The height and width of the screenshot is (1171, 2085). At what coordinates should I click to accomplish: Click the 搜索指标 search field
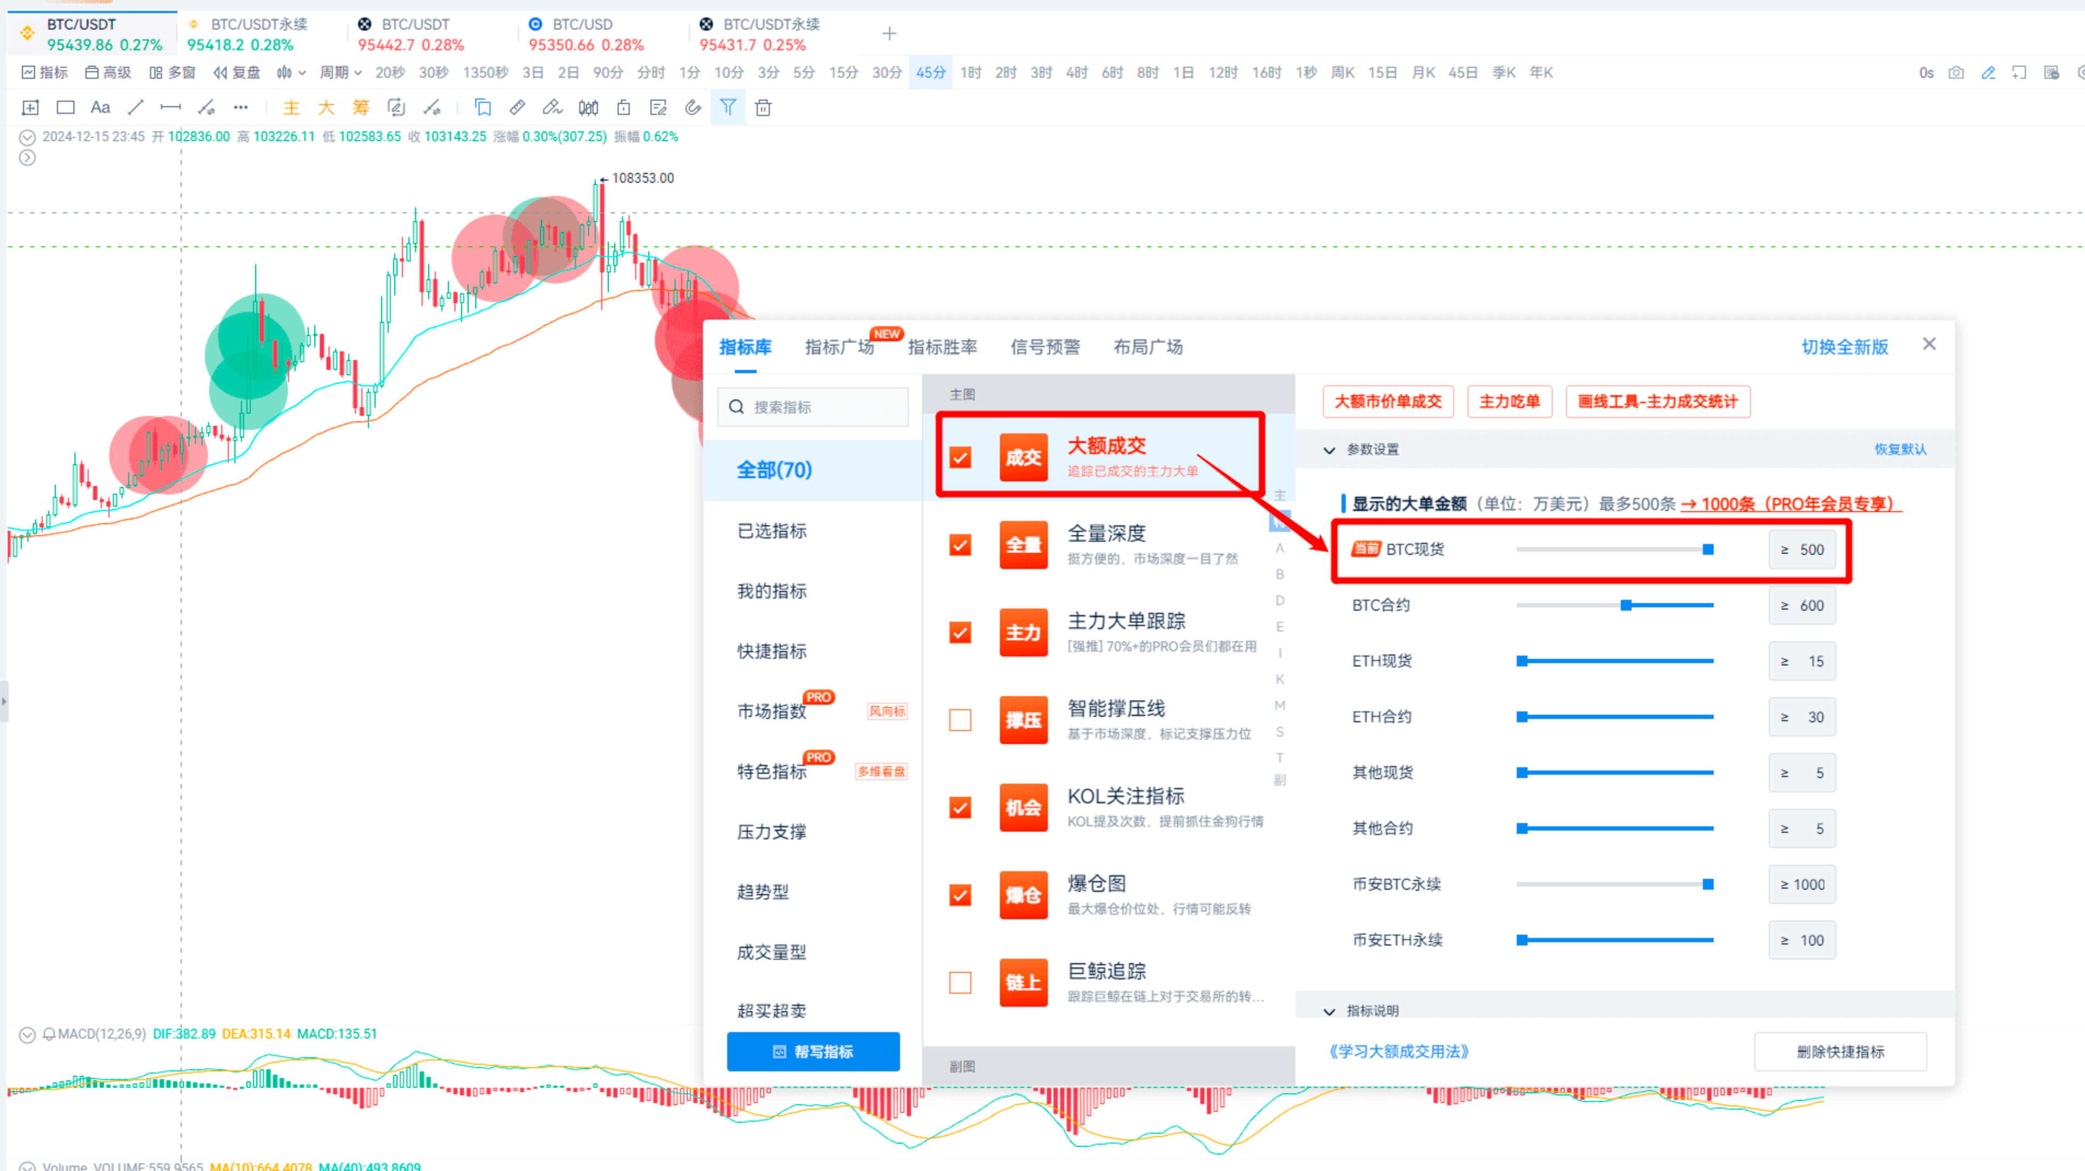813,407
